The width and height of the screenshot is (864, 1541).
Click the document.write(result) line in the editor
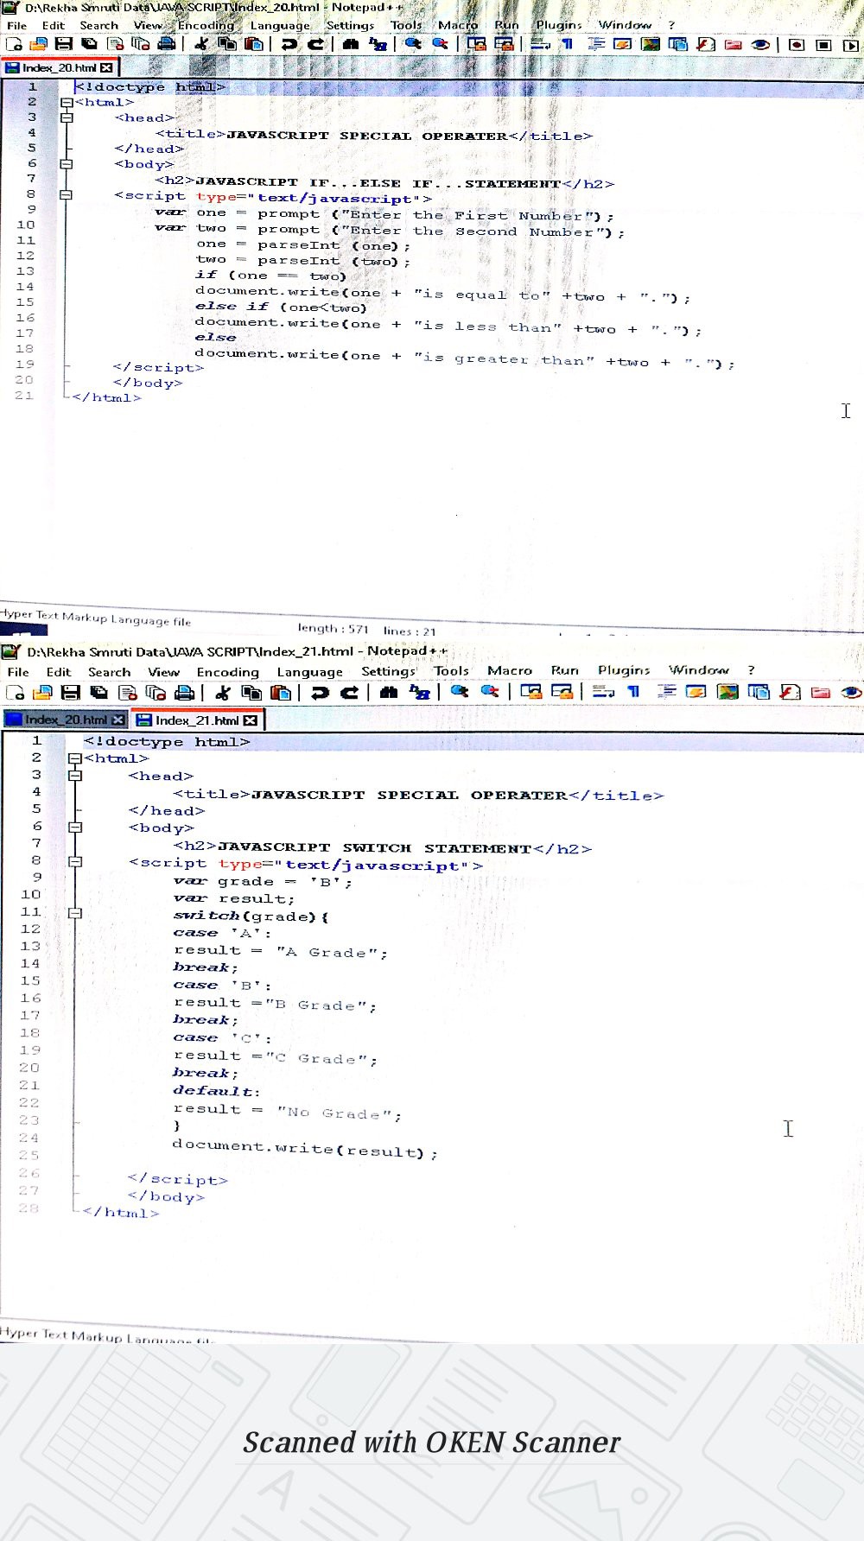[304, 1149]
